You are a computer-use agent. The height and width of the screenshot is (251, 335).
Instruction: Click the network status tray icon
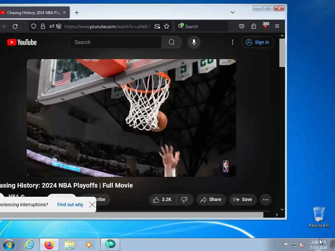[294, 245]
